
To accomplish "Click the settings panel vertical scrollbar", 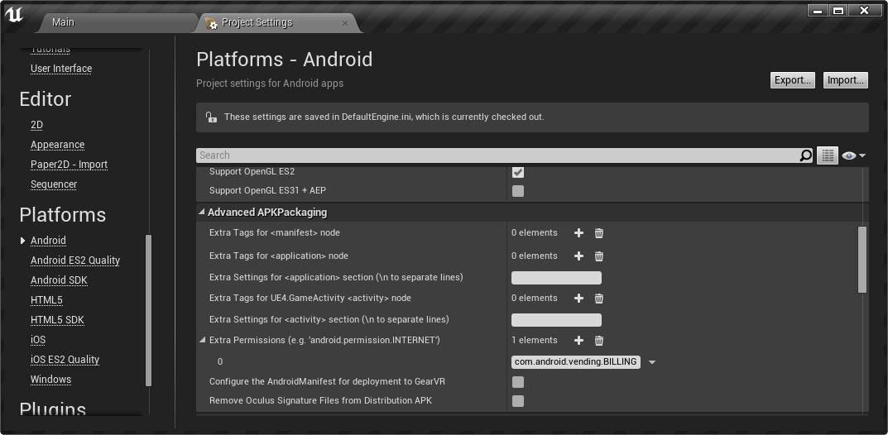I will [x=862, y=260].
